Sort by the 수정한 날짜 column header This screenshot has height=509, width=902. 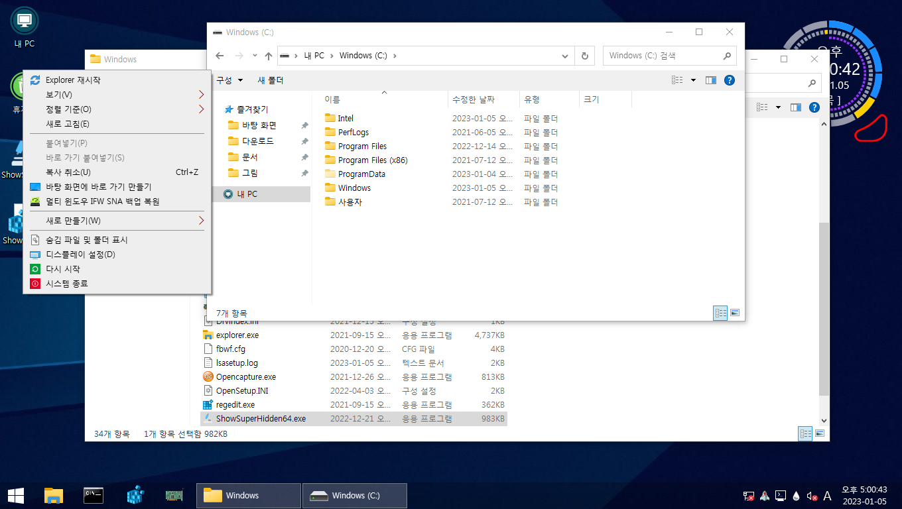(483, 99)
